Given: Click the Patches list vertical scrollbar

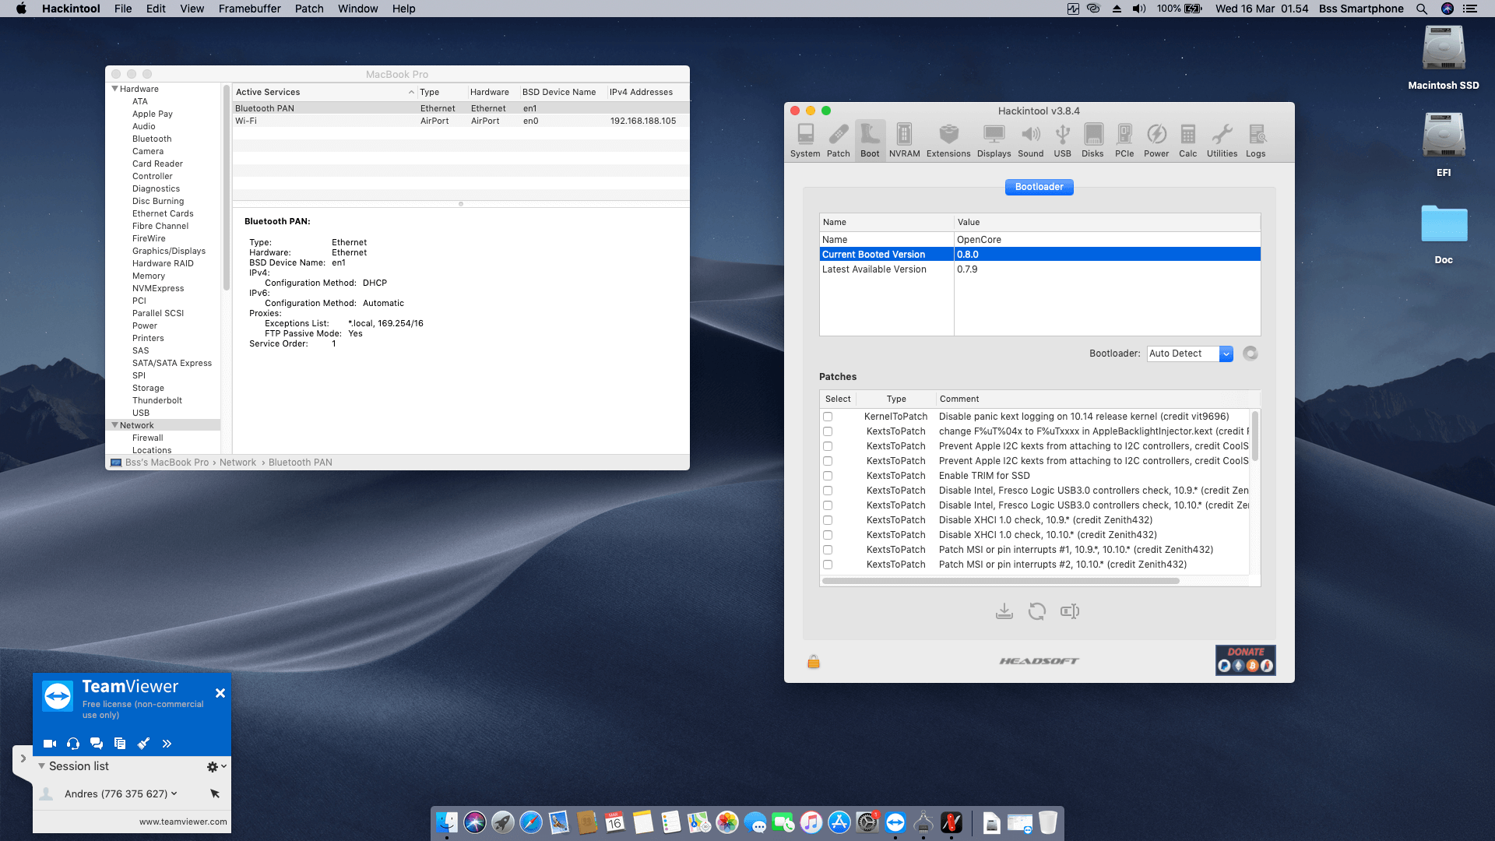Looking at the screenshot, I should 1255,436.
